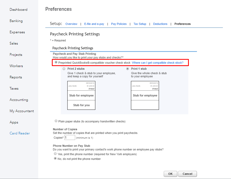Viewport: 231px width, 179px height.
Task: Click the Print 1 stub preview image
Action: [x=145, y=95]
